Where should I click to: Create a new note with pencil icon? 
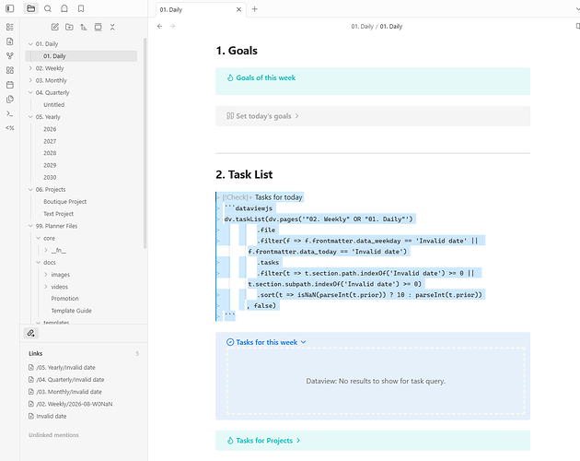(54, 27)
